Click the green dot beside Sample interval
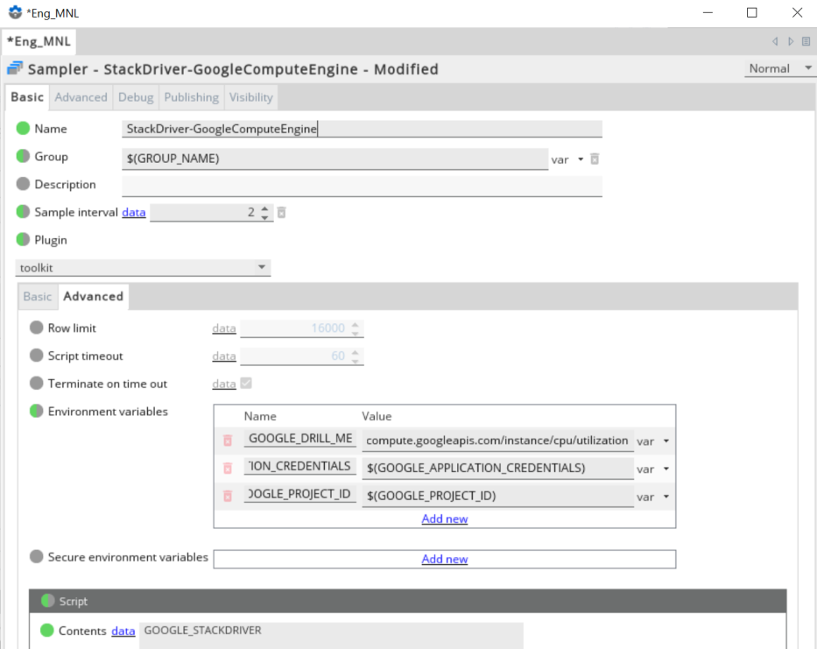The width and height of the screenshot is (817, 649). click(23, 212)
